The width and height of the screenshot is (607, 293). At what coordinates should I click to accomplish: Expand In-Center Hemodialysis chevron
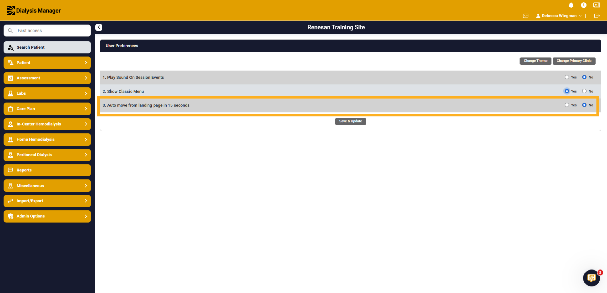click(86, 124)
